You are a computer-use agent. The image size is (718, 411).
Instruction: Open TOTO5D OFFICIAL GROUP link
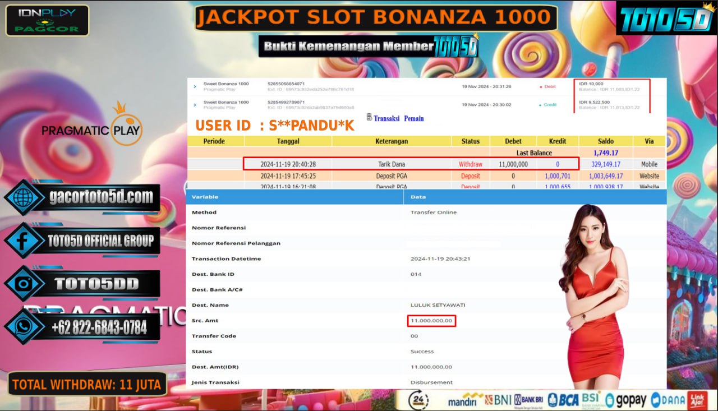(x=101, y=241)
